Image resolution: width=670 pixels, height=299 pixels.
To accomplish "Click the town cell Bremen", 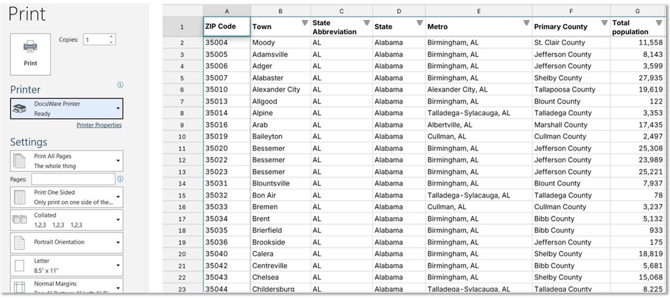I will coord(280,207).
